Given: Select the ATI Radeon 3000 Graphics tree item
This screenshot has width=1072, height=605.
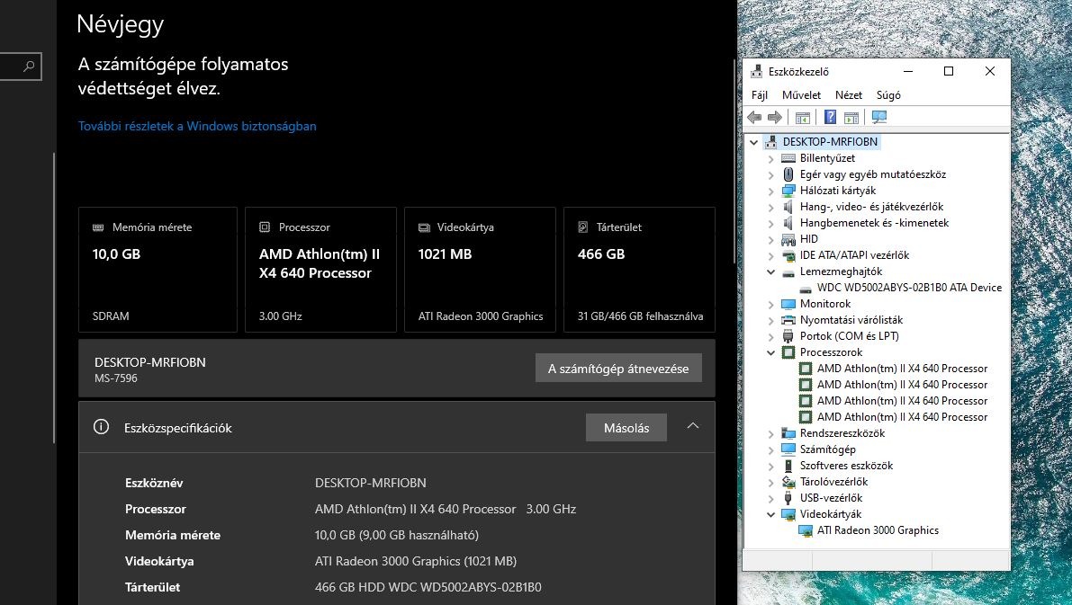Looking at the screenshot, I should 878,530.
